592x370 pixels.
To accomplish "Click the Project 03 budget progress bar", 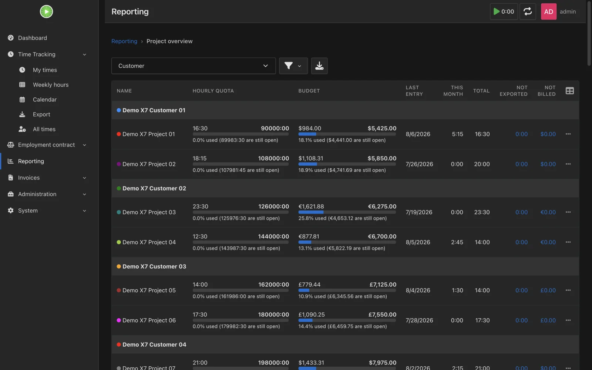I will [347, 212].
